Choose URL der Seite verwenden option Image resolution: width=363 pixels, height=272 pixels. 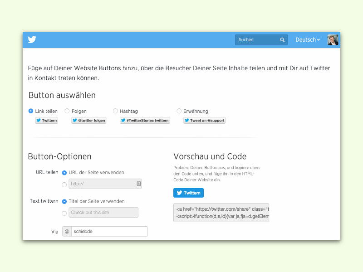pyautogui.click(x=64, y=173)
